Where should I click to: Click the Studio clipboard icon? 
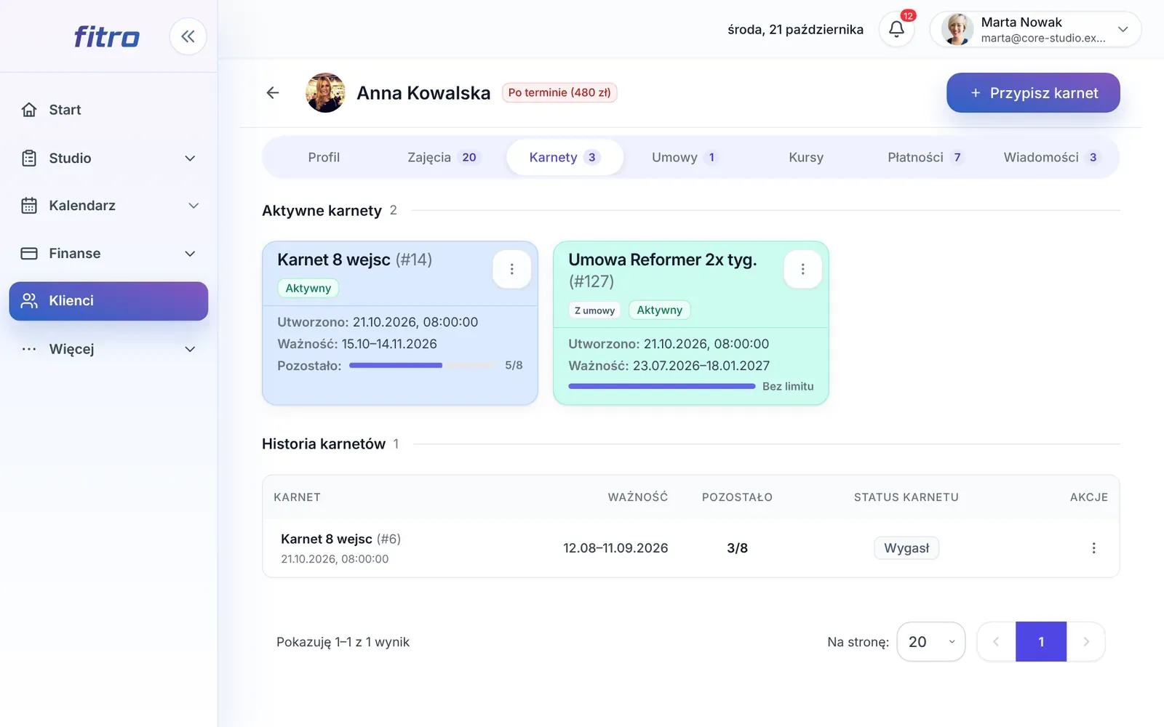pos(29,158)
